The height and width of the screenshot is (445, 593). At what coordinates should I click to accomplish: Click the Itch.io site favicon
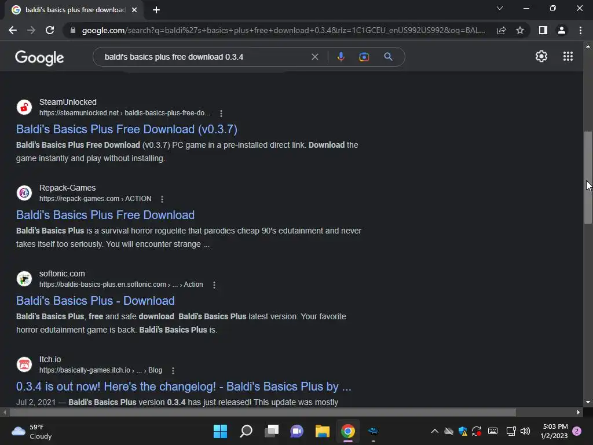[x=24, y=364]
